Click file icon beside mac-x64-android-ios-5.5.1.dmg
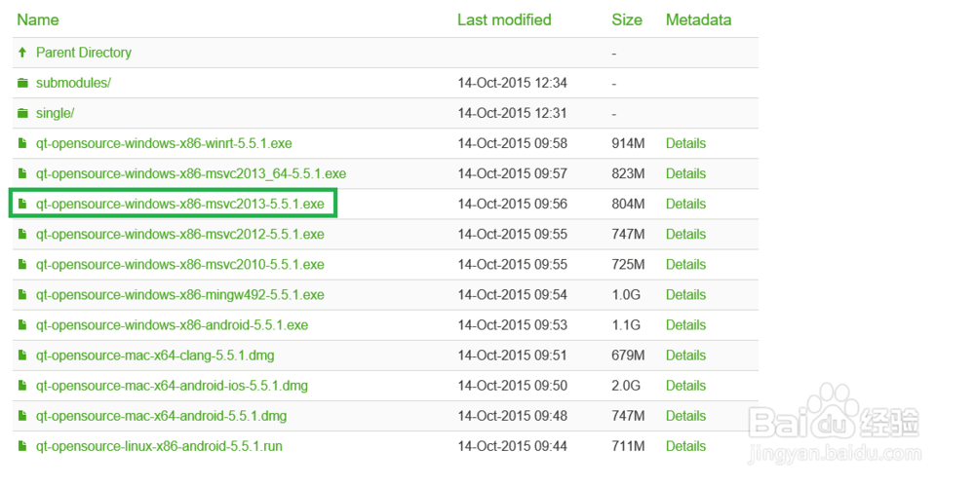 [22, 387]
